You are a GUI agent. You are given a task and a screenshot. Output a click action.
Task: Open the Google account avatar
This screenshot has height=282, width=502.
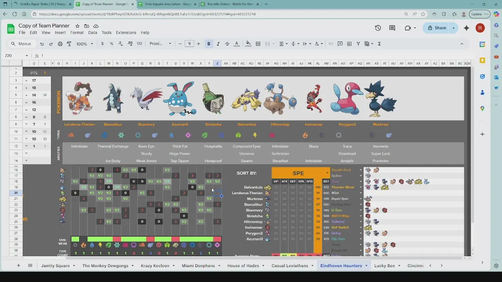(x=480, y=28)
